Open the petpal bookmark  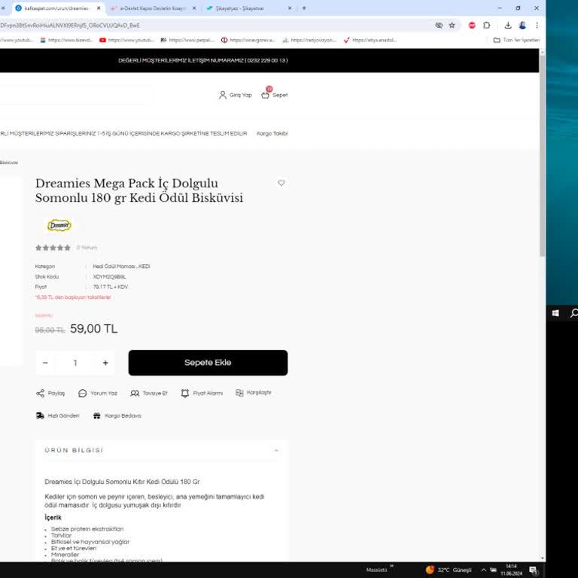[x=187, y=40]
